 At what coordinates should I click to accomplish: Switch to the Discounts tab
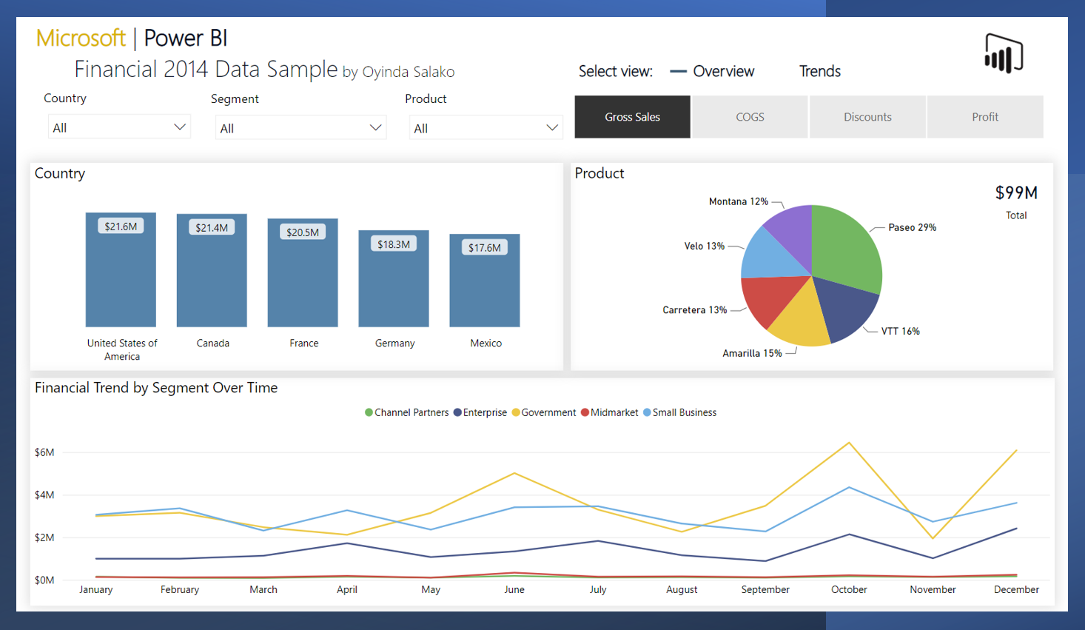coord(867,117)
